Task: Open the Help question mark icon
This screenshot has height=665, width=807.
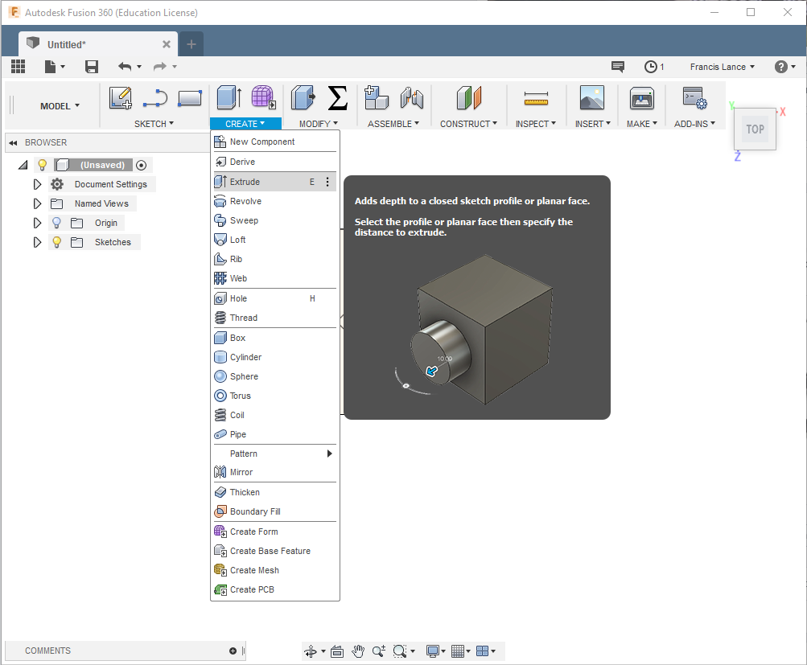Action: (780, 67)
